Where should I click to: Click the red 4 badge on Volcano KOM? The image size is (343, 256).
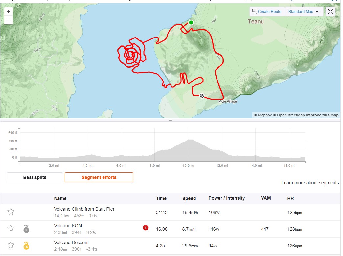click(146, 228)
